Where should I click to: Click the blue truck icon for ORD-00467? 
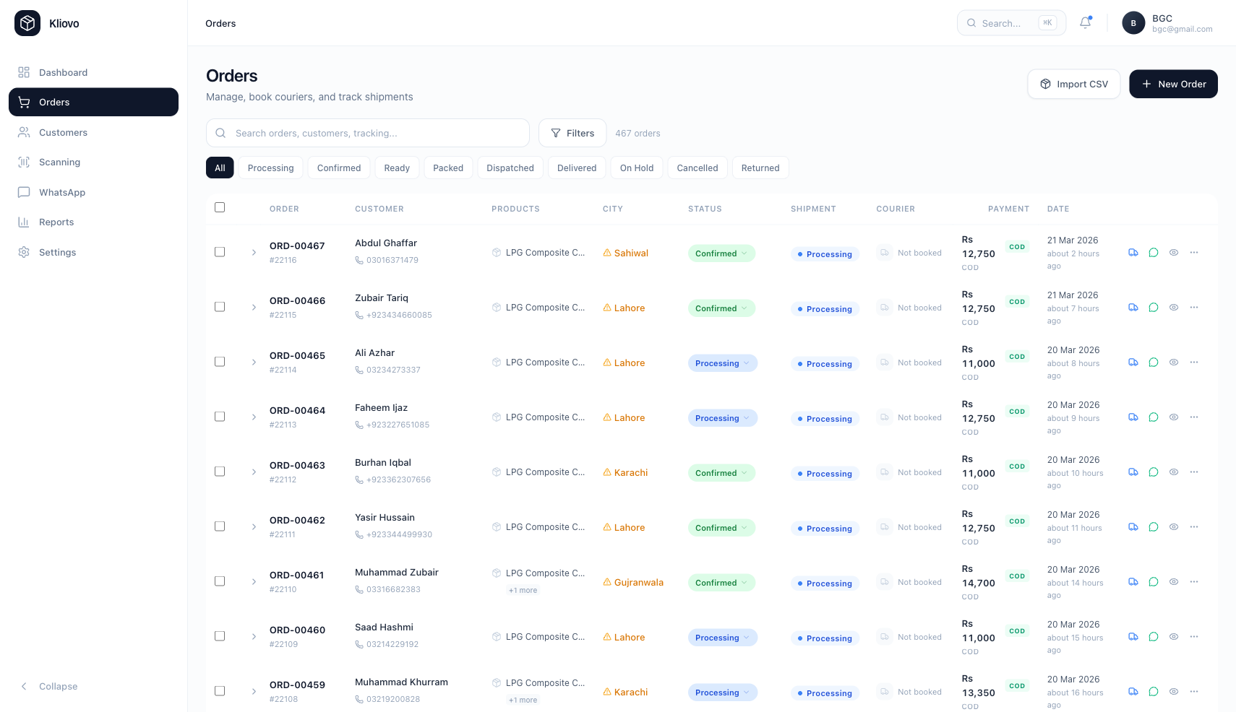click(x=1133, y=253)
